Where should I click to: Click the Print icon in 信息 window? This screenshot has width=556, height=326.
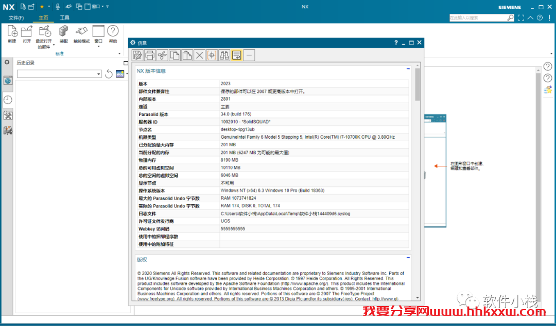[150, 55]
